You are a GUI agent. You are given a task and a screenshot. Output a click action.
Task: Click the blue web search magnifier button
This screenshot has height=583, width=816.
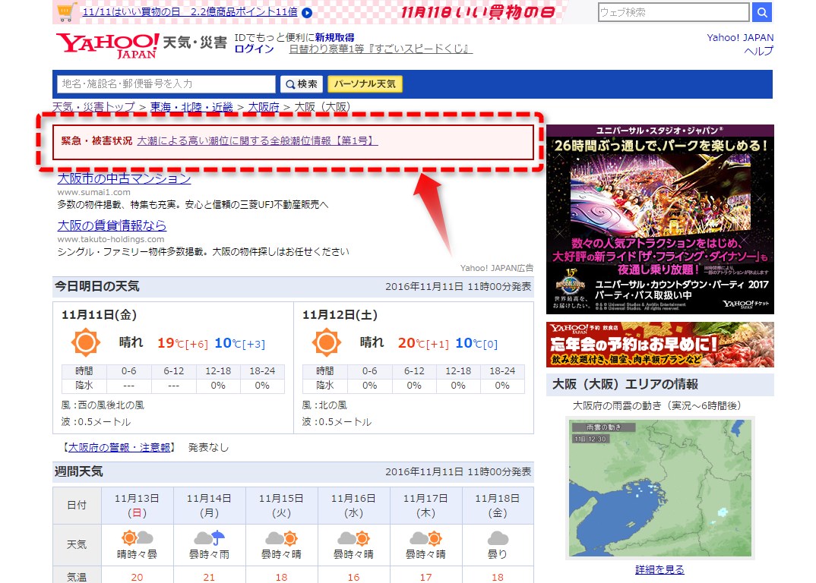762,12
